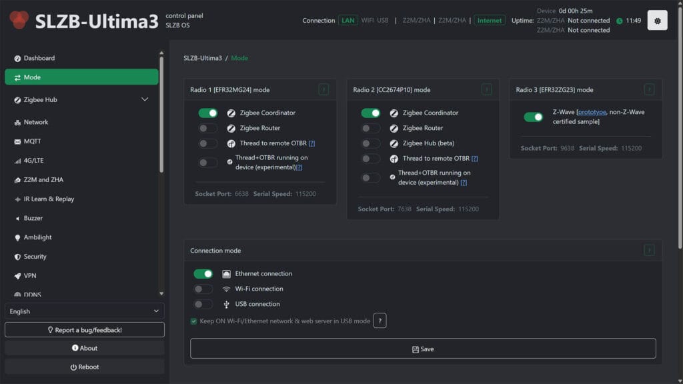Open the settings gear in the header
683x384 pixels.
point(657,19)
